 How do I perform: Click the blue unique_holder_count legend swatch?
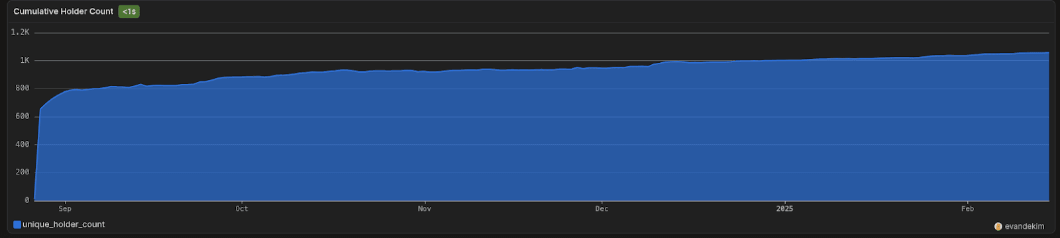click(x=17, y=225)
